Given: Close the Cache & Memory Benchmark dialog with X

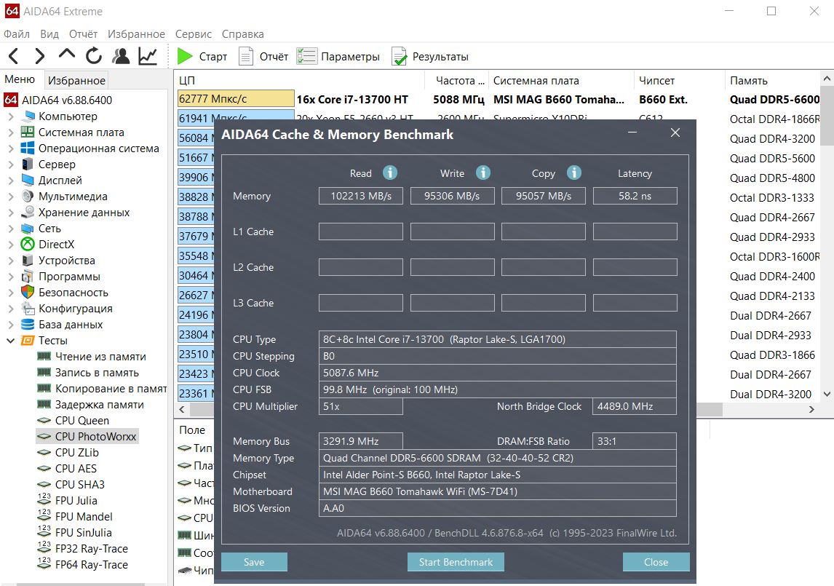Looking at the screenshot, I should (675, 132).
